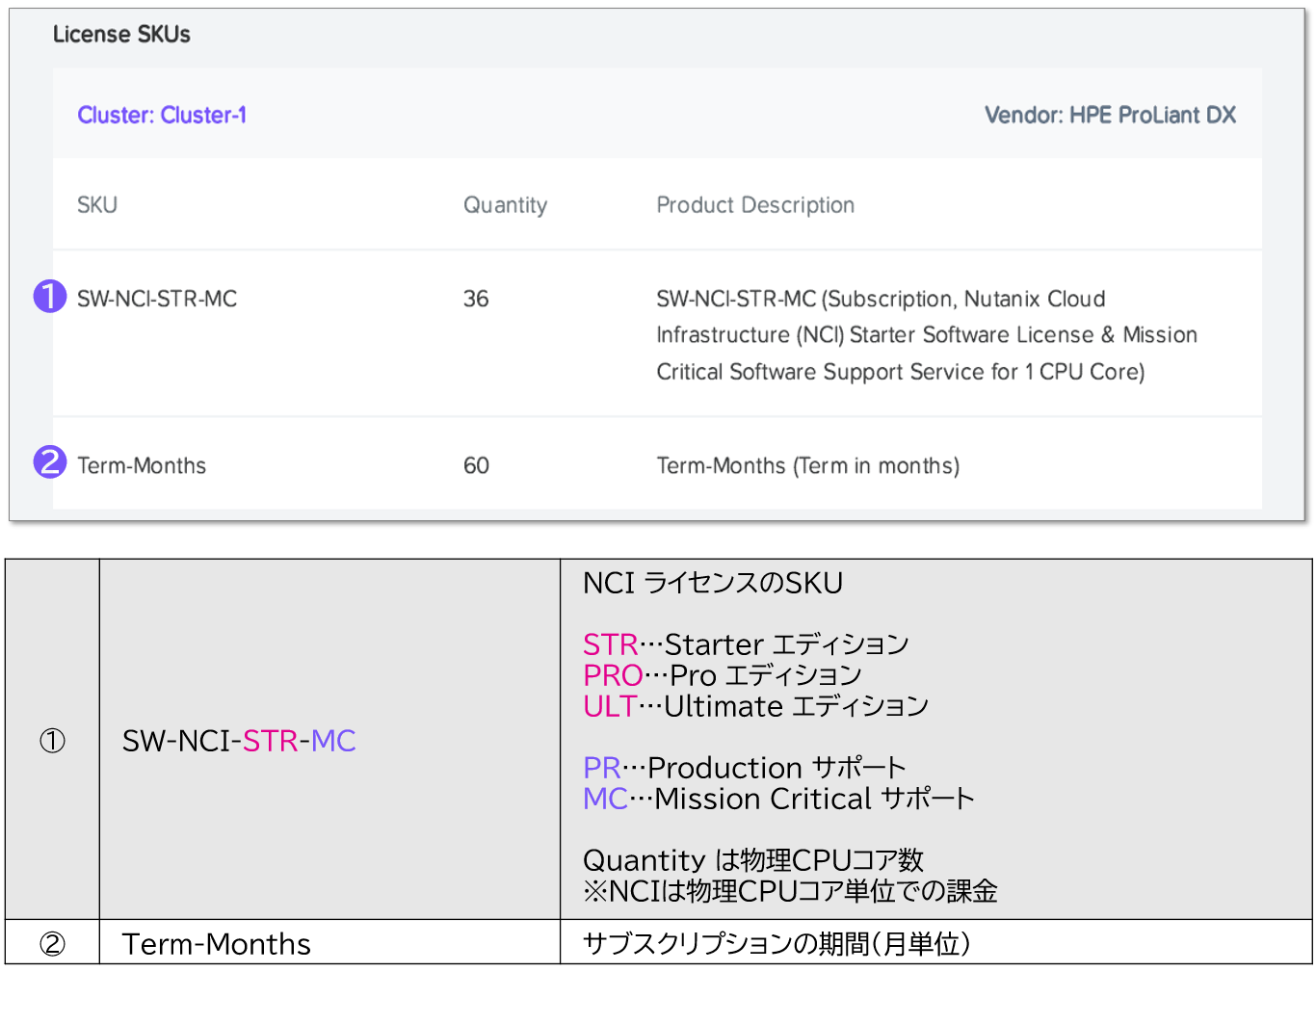Viewport: 1316px width, 1024px height.
Task: Click the 'PRO…Pro エディション' line
Action: coord(723,675)
